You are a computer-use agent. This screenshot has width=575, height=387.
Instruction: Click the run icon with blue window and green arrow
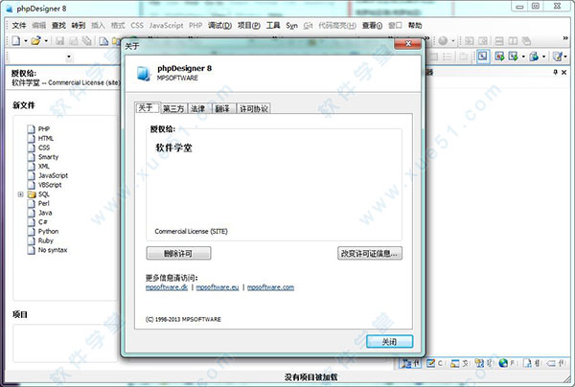[x=513, y=57]
